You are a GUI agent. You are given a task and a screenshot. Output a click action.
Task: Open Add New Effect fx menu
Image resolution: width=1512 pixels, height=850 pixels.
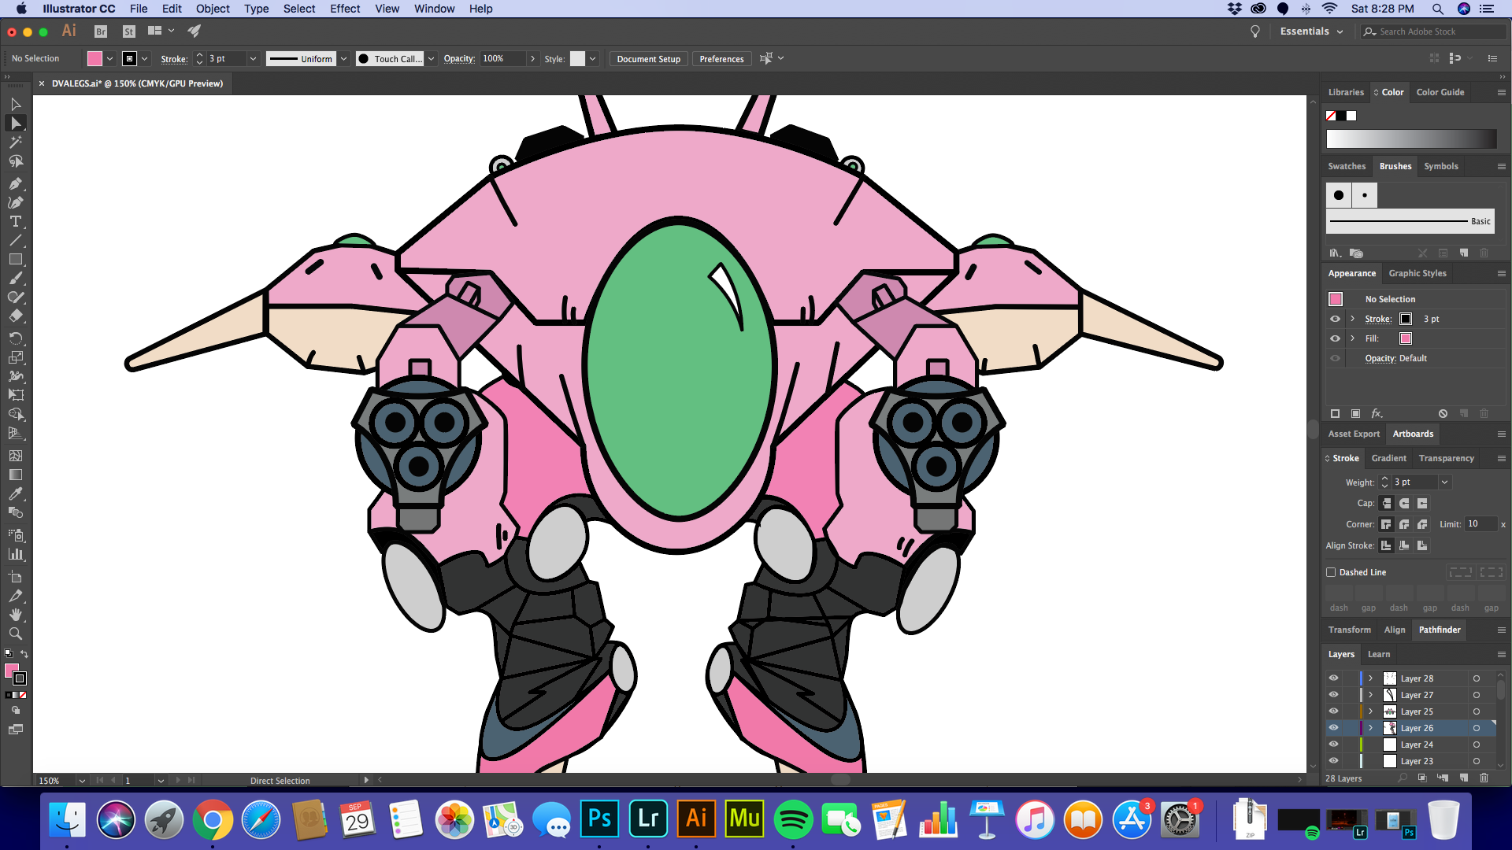pyautogui.click(x=1377, y=413)
